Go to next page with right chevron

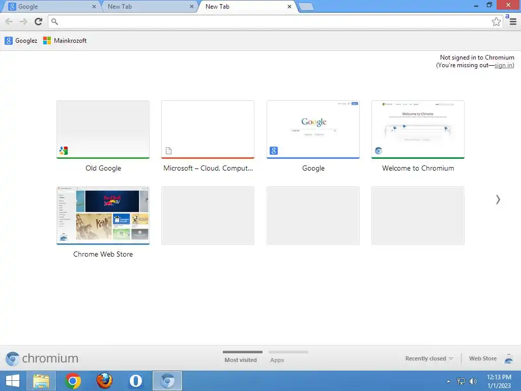tap(498, 199)
